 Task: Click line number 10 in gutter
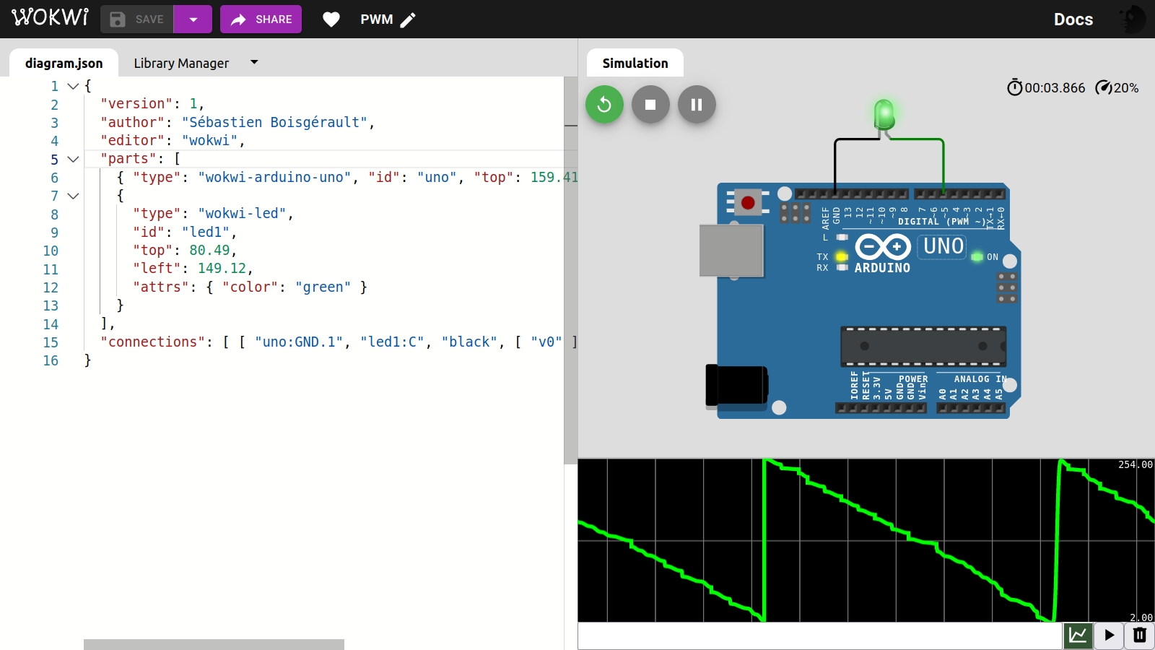[x=51, y=251]
